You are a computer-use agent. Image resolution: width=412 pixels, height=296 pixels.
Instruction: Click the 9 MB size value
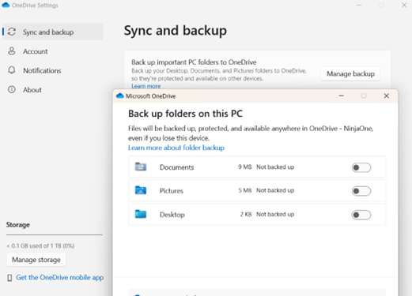[x=245, y=167]
